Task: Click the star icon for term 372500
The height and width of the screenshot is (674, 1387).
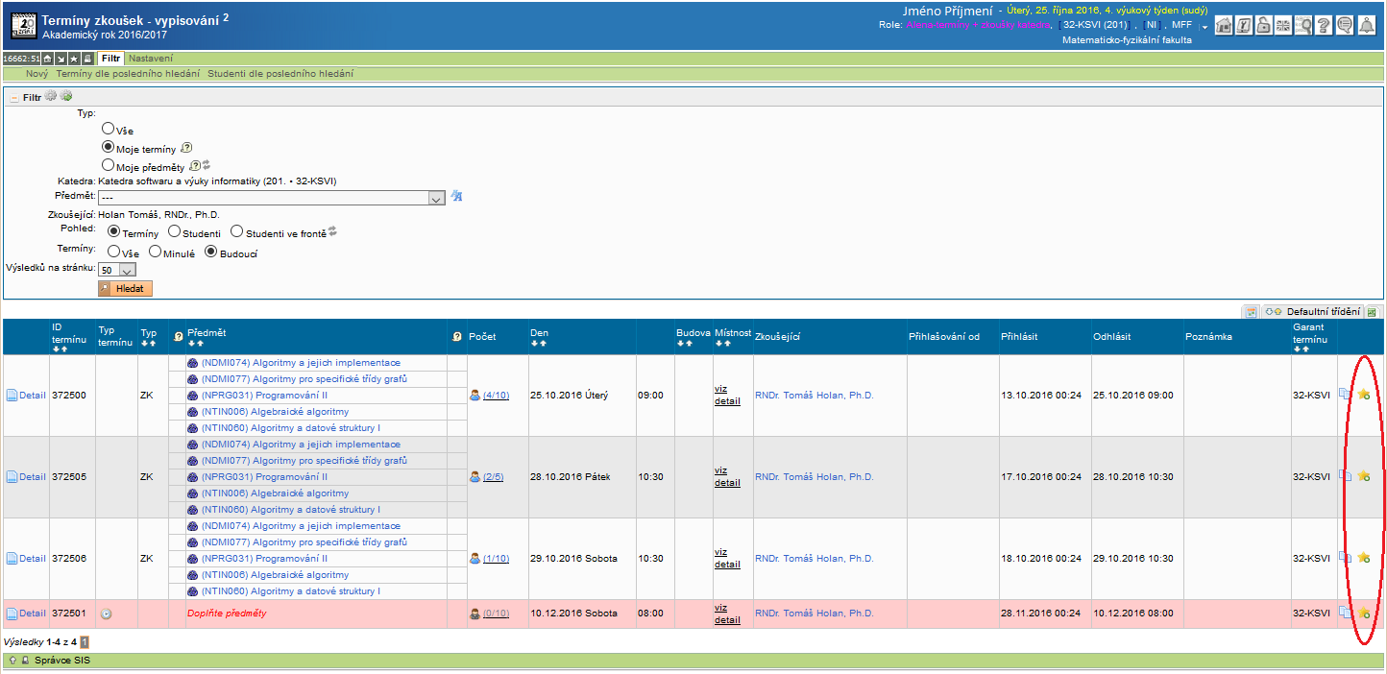Action: [1363, 395]
